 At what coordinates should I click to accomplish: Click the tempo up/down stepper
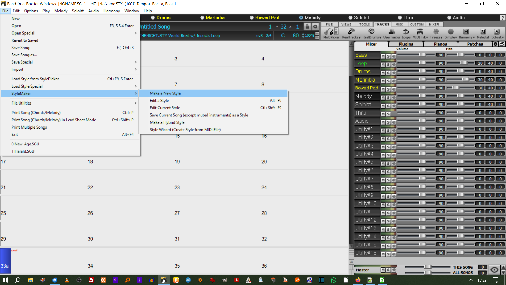303,35
